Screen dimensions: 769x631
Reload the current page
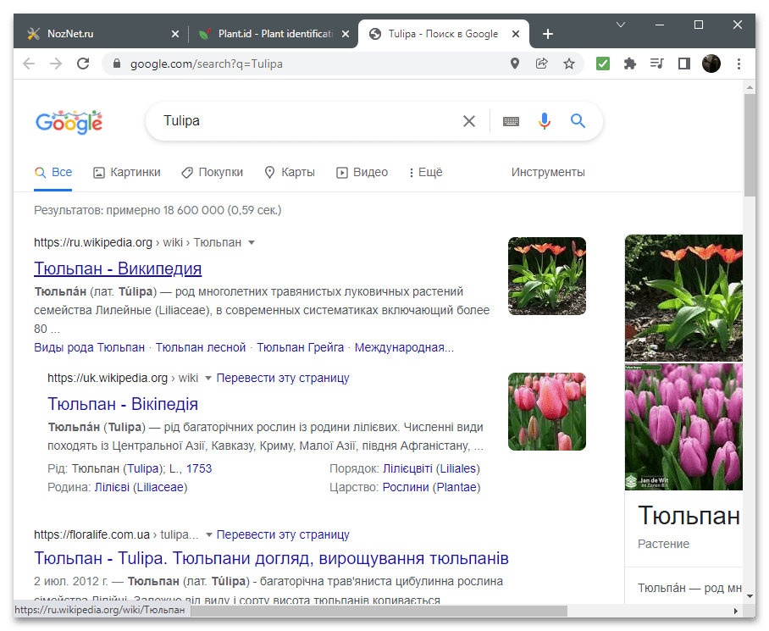coord(83,64)
